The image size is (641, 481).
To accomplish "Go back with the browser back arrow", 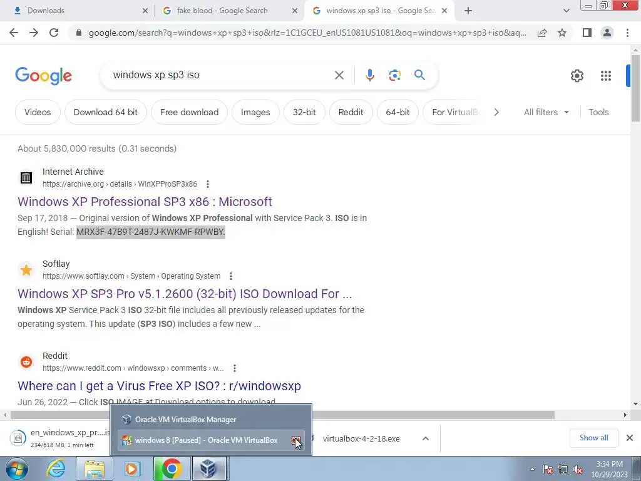I will pos(14,33).
